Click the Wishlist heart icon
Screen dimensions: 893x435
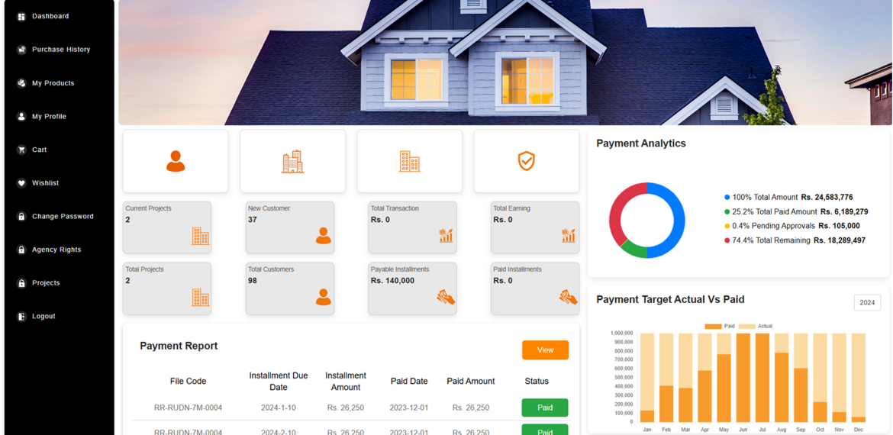[21, 183]
